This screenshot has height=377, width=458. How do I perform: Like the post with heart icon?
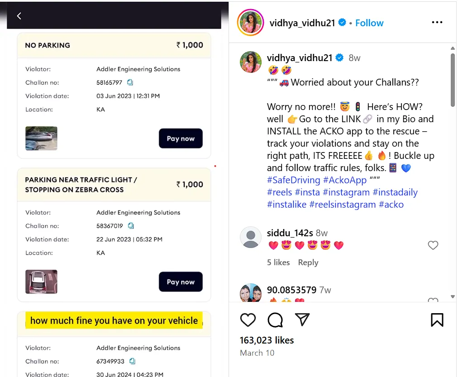248,320
